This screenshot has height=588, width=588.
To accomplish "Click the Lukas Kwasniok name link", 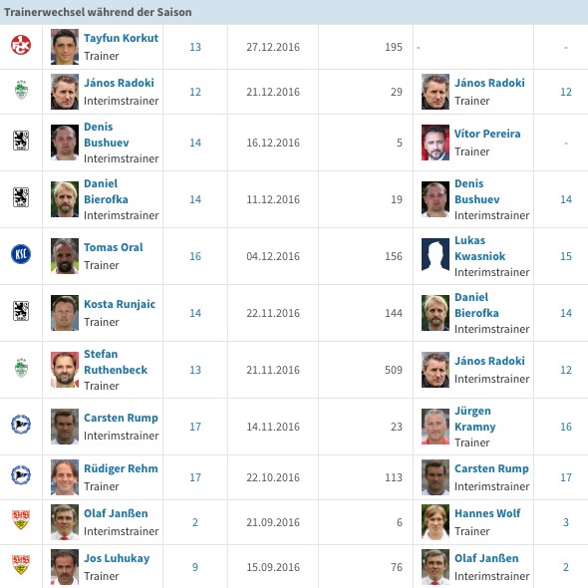I will (x=479, y=248).
